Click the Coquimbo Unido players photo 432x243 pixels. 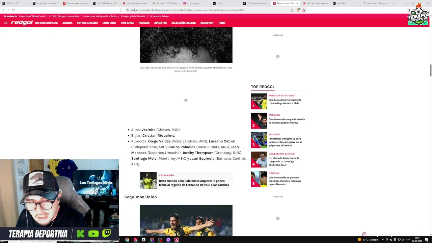pyautogui.click(x=186, y=220)
